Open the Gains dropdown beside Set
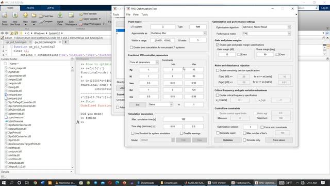This screenshot has height=186, width=330. pyautogui.click(x=171, y=104)
